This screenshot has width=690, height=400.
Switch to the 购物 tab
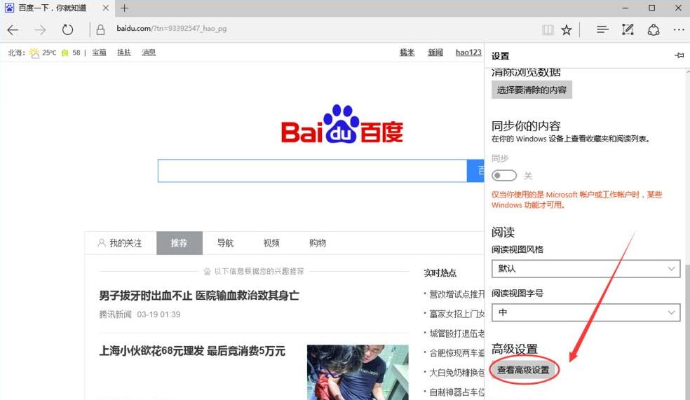317,243
